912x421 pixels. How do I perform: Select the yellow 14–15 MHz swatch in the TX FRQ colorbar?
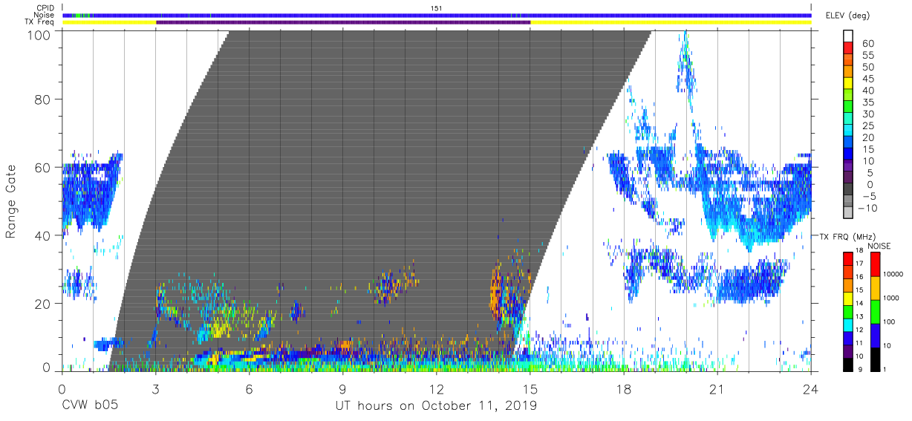848,297
